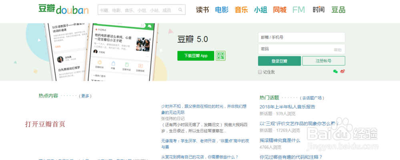Open the 去话题广场 link
The height and width of the screenshot is (160, 400).
coord(312,98)
